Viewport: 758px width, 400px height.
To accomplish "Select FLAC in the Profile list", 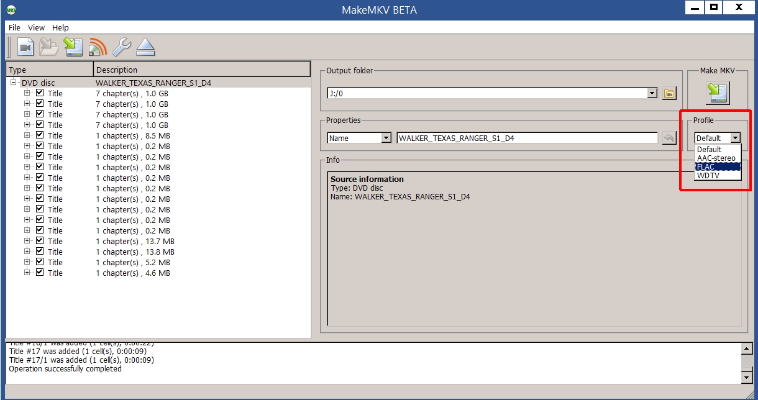I will coord(718,166).
